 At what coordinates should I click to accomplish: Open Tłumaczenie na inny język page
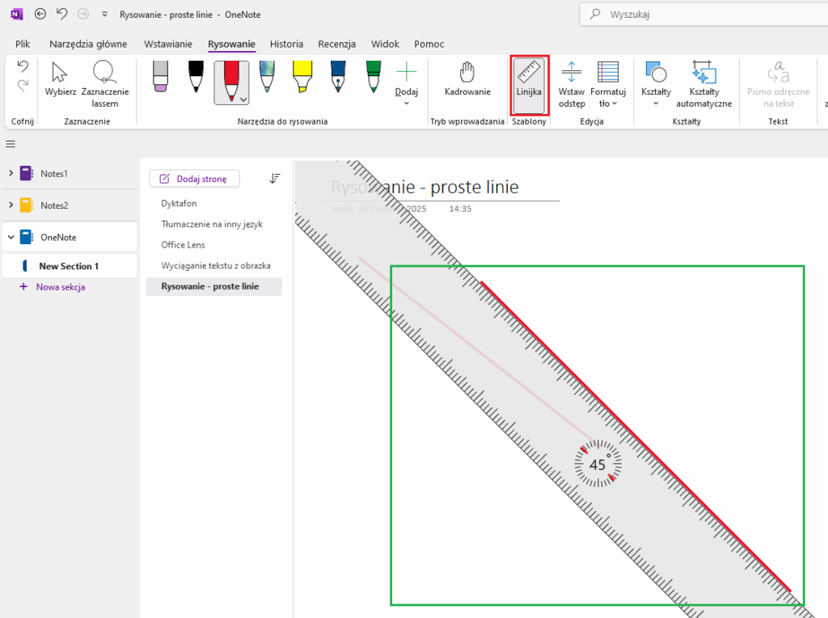point(213,224)
